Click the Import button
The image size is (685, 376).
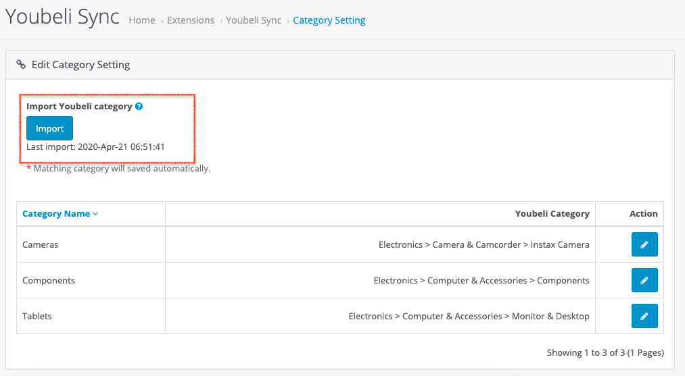pos(49,128)
